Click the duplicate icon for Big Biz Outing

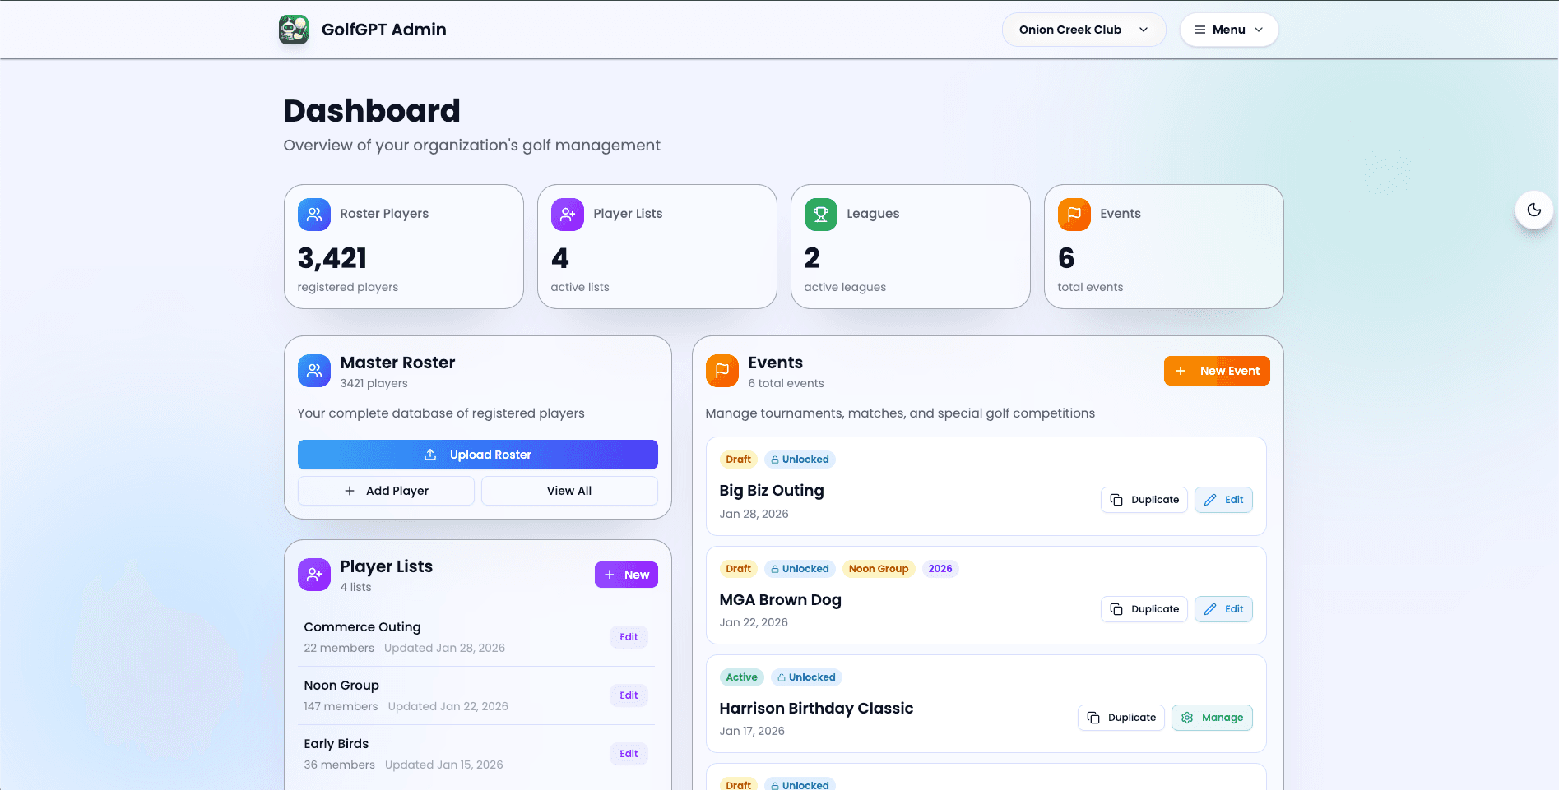1116,499
